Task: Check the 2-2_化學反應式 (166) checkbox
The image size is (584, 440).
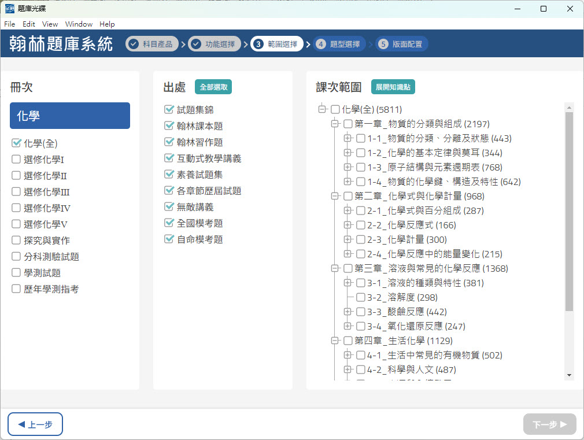Action: 361,225
